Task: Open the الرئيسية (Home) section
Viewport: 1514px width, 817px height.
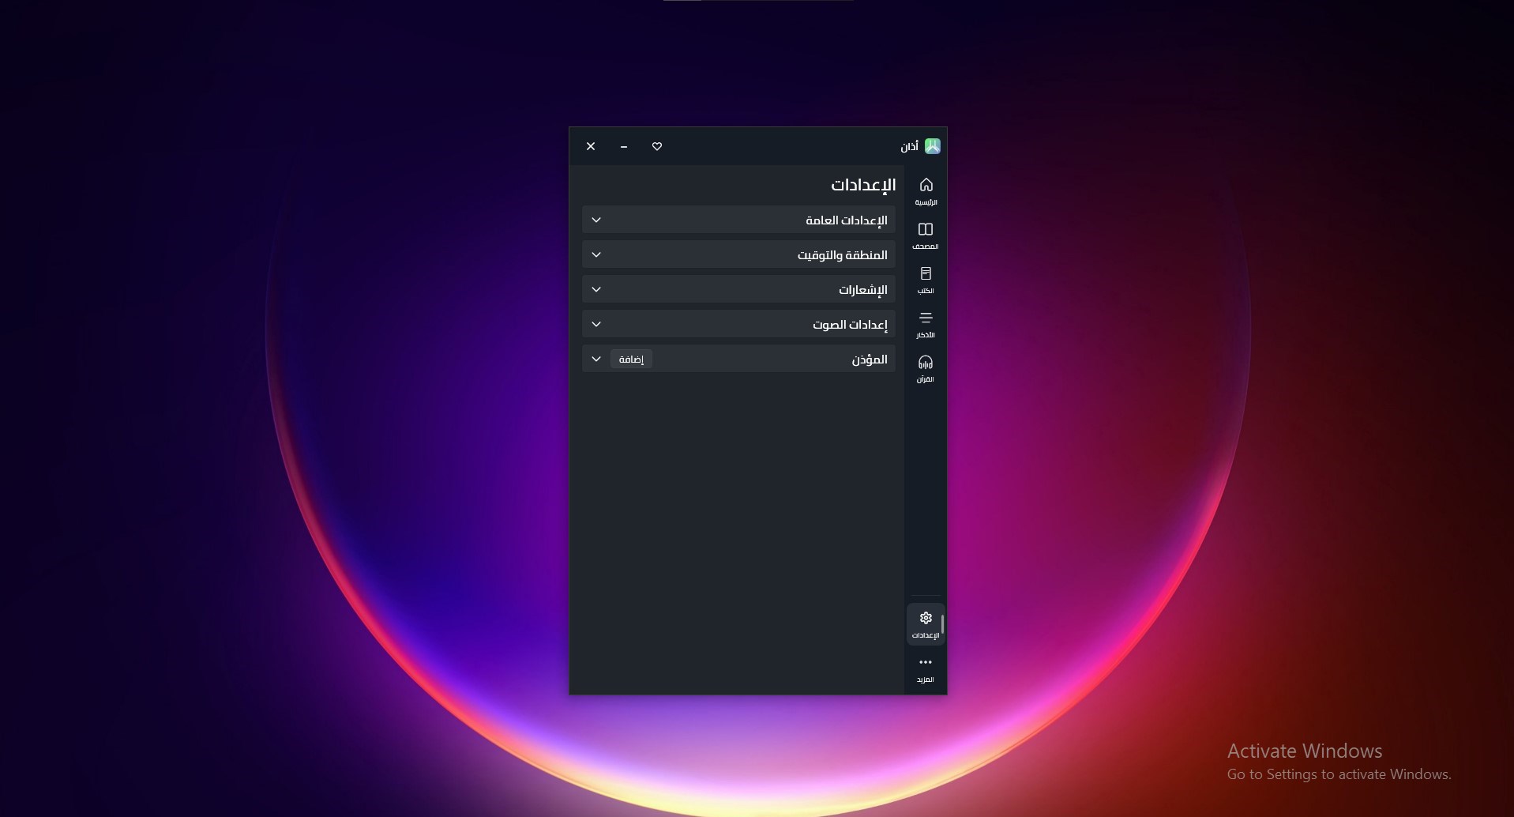Action: tap(926, 190)
